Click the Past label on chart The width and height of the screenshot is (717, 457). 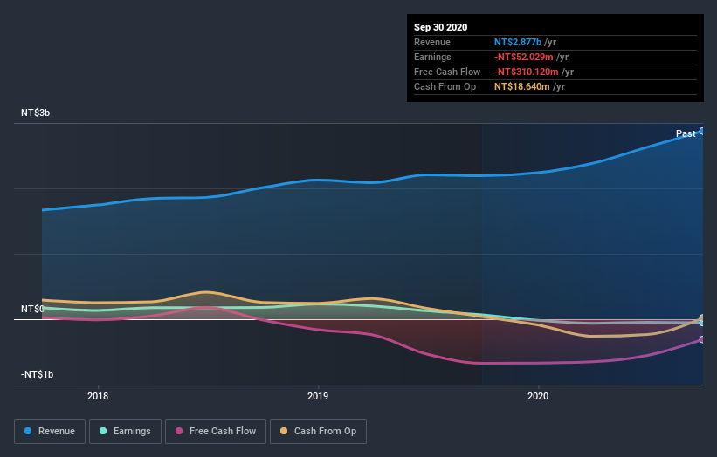tap(686, 133)
